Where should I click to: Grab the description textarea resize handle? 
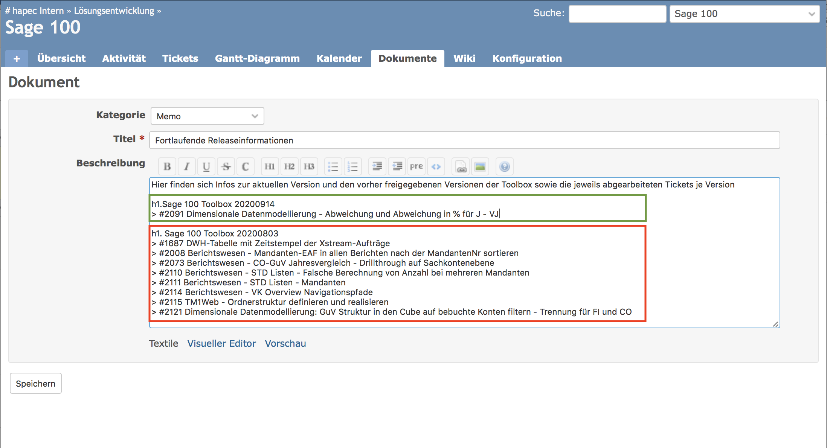[x=775, y=324]
